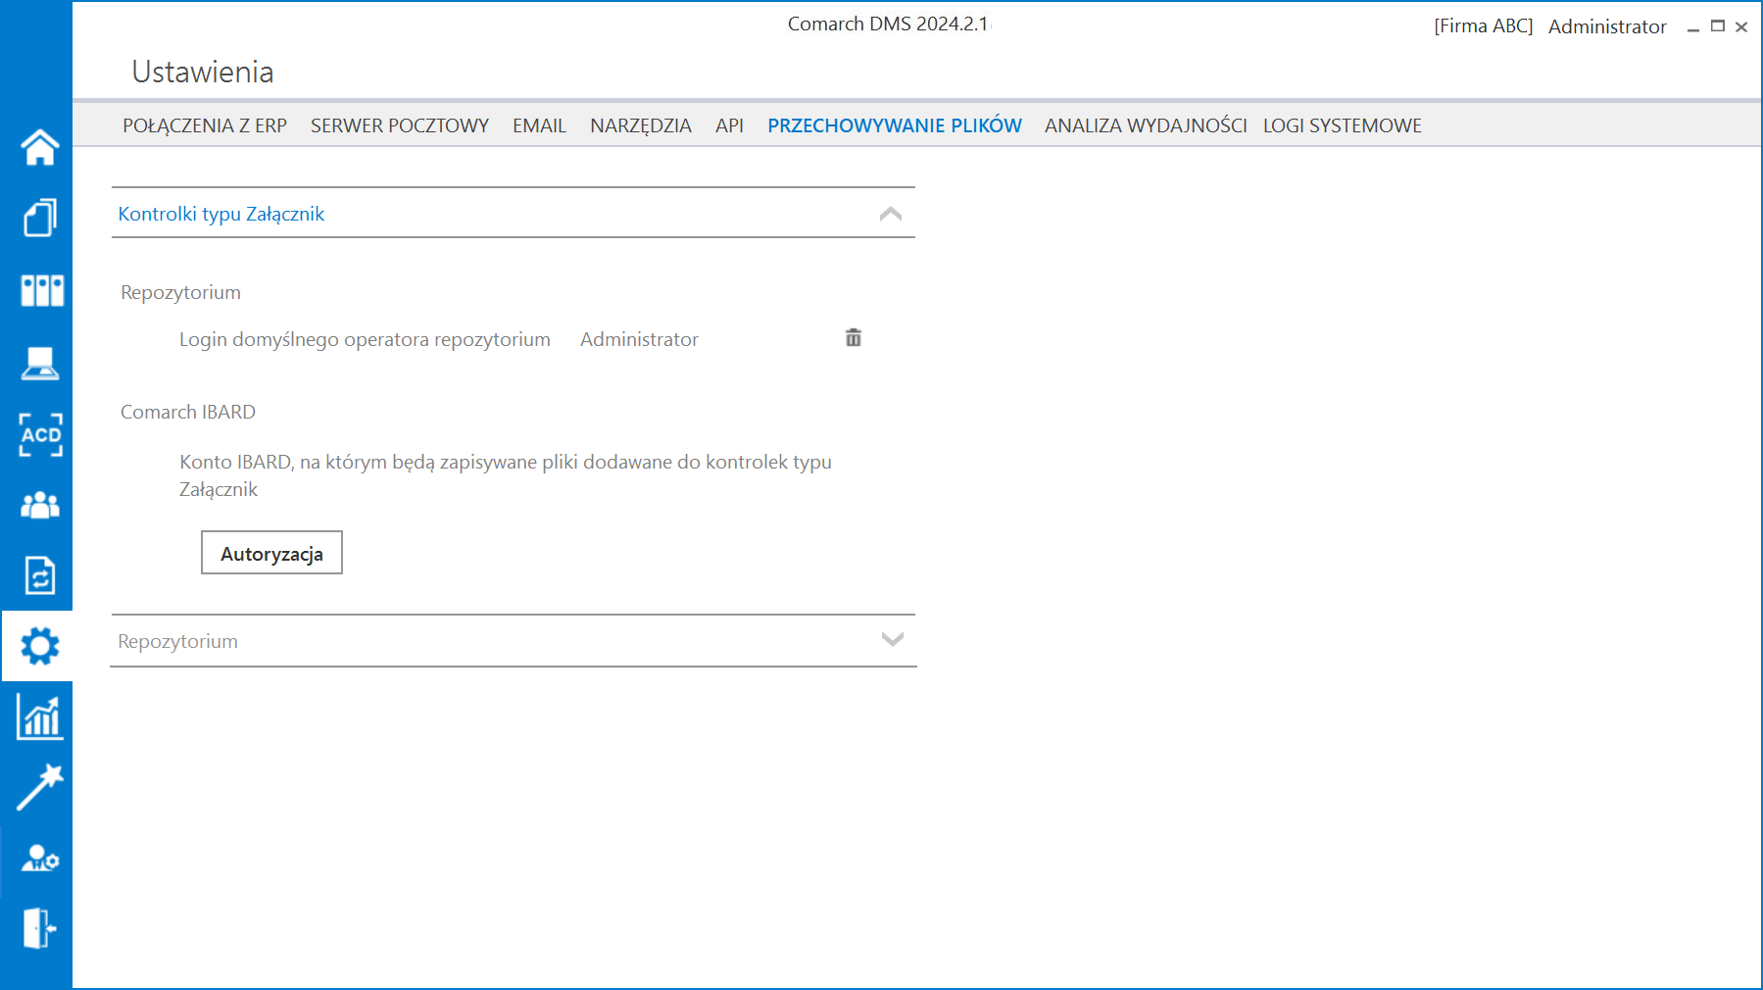Viewport: 1763px width, 990px height.
Task: Open the LOGI SYSTEMOWE tab
Action: [x=1343, y=125]
